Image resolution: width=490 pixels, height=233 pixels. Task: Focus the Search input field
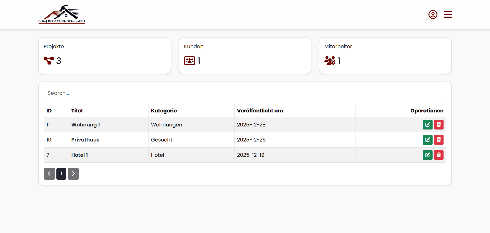[245, 93]
